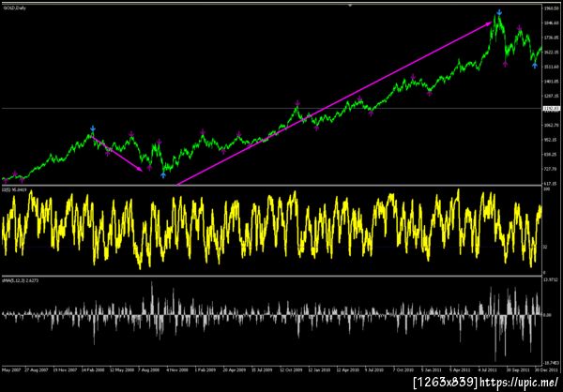This screenshot has height=392, width=563.
Task: Click the OsMA zero level 0.00 label
Action: 547,315
